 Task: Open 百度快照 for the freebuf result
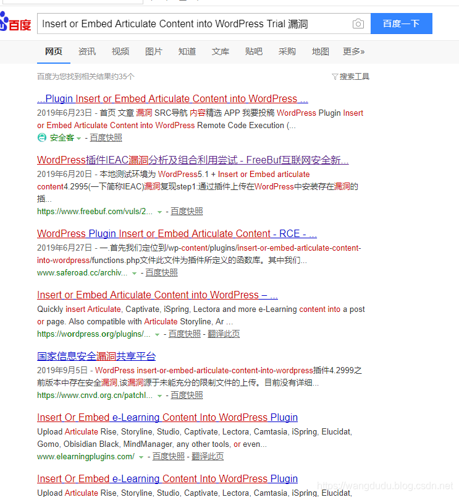[x=187, y=211]
